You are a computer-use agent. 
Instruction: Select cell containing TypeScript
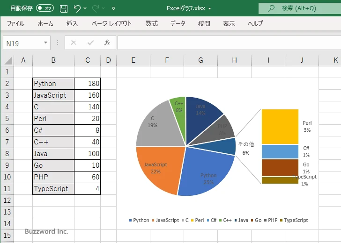click(53, 188)
